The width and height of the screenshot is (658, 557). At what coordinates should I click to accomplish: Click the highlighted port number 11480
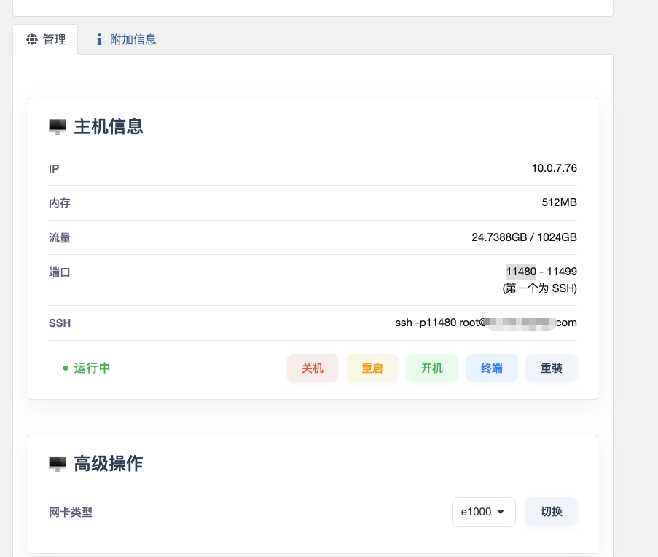521,272
